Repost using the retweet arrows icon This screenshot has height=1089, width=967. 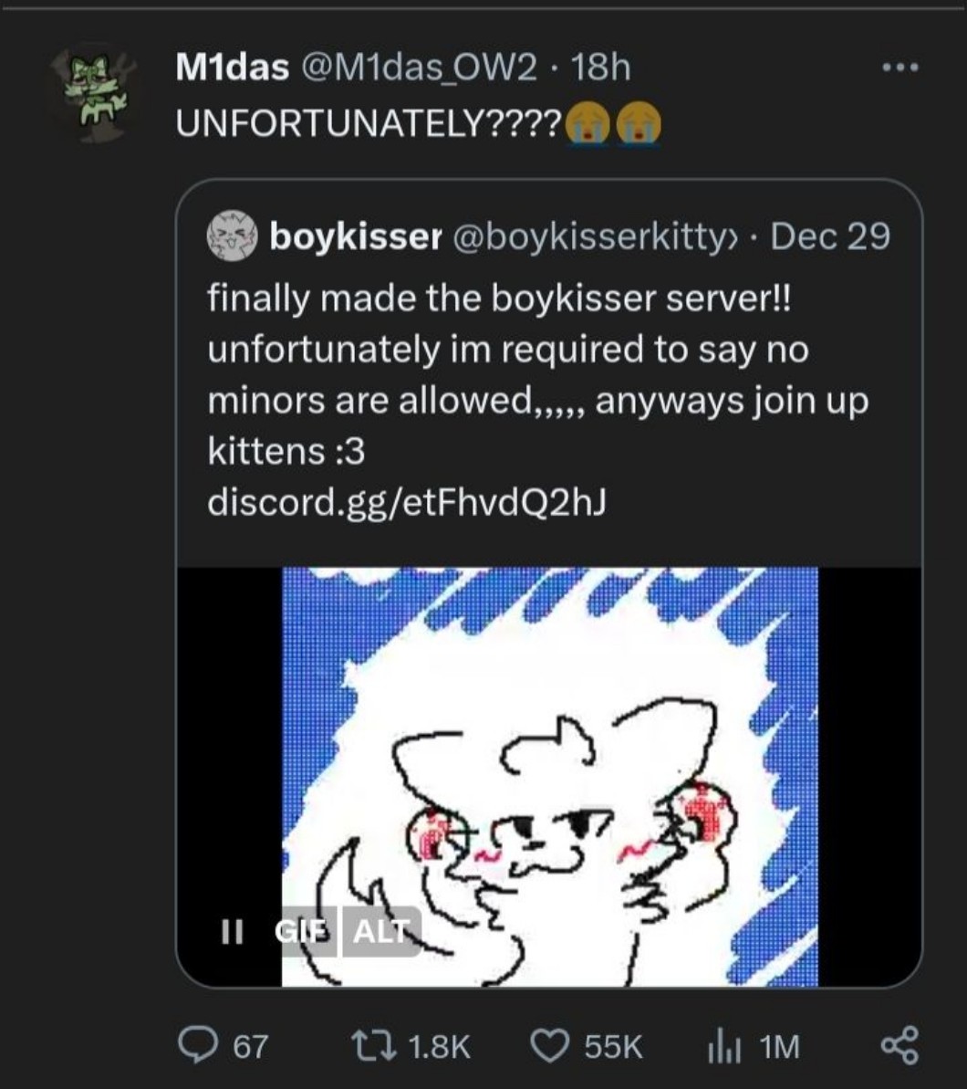pos(369,1045)
